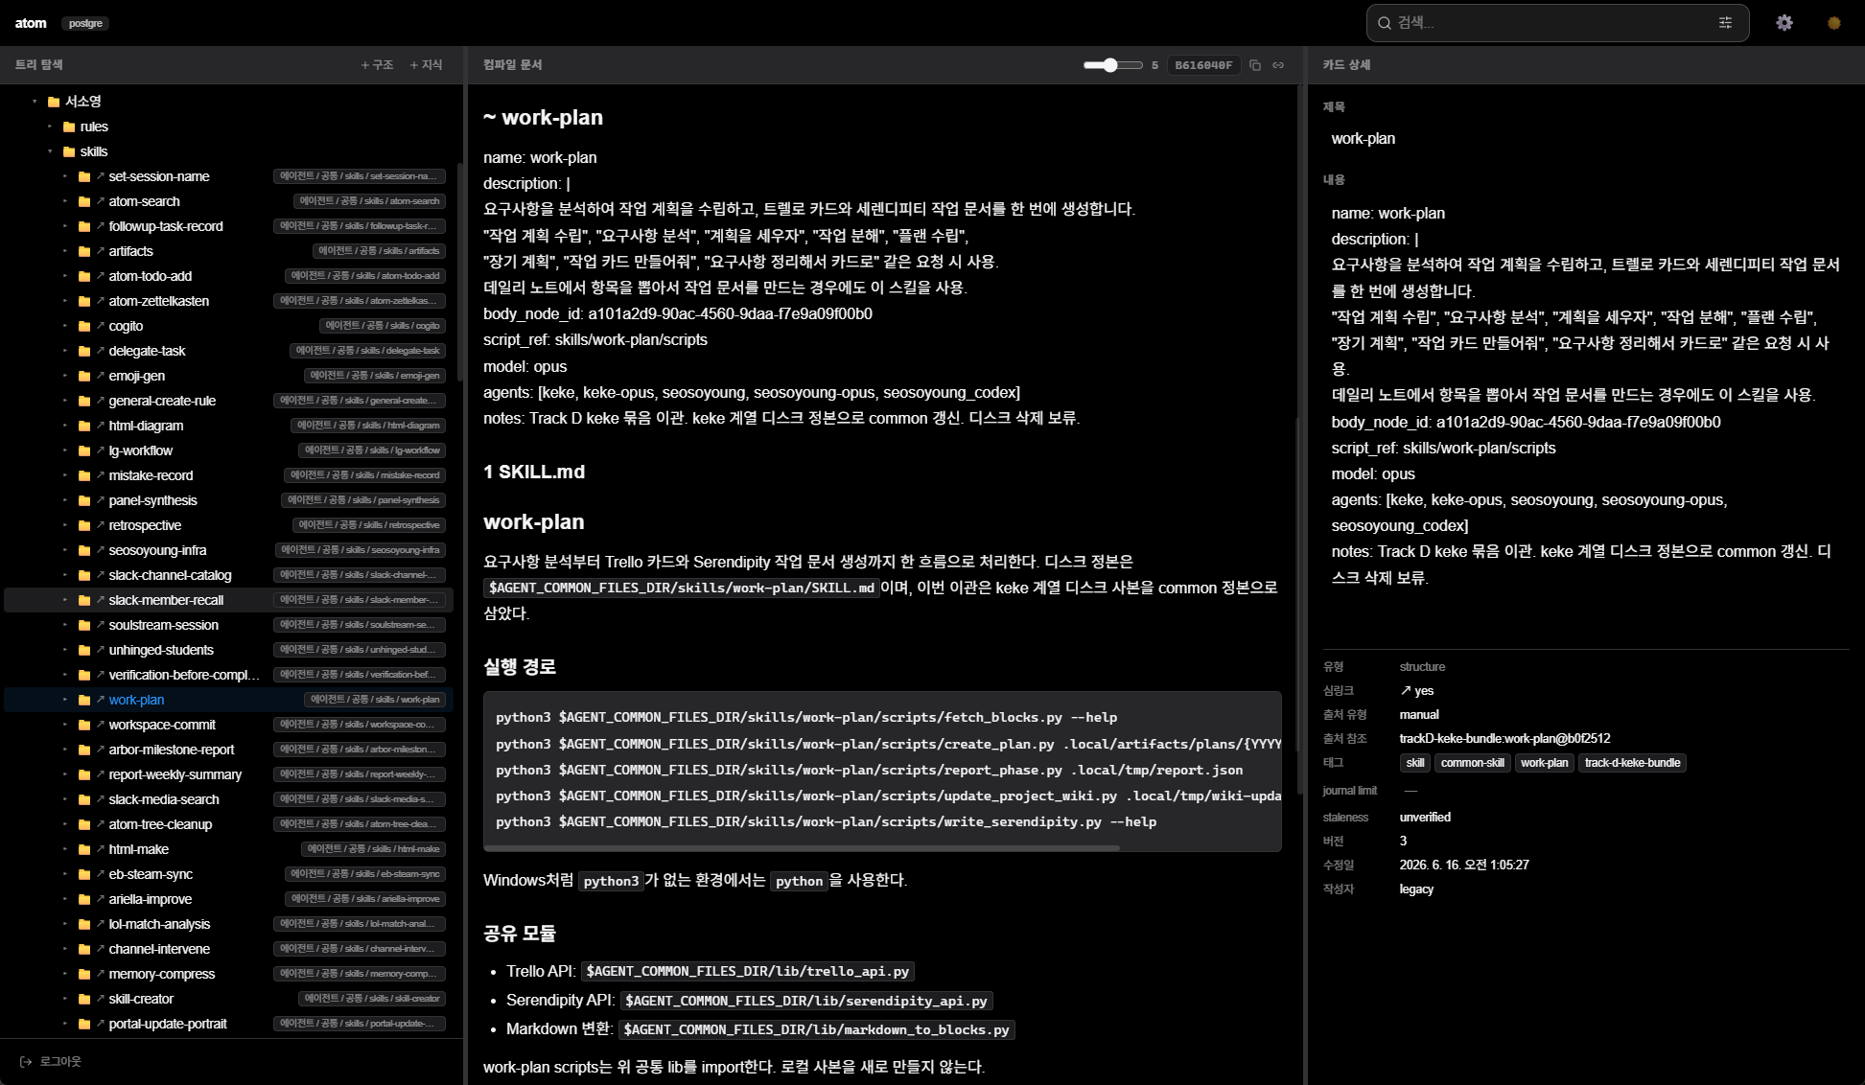Click folder icon of work-plan row
Image resolution: width=1865 pixels, height=1085 pixels.
[x=84, y=700]
